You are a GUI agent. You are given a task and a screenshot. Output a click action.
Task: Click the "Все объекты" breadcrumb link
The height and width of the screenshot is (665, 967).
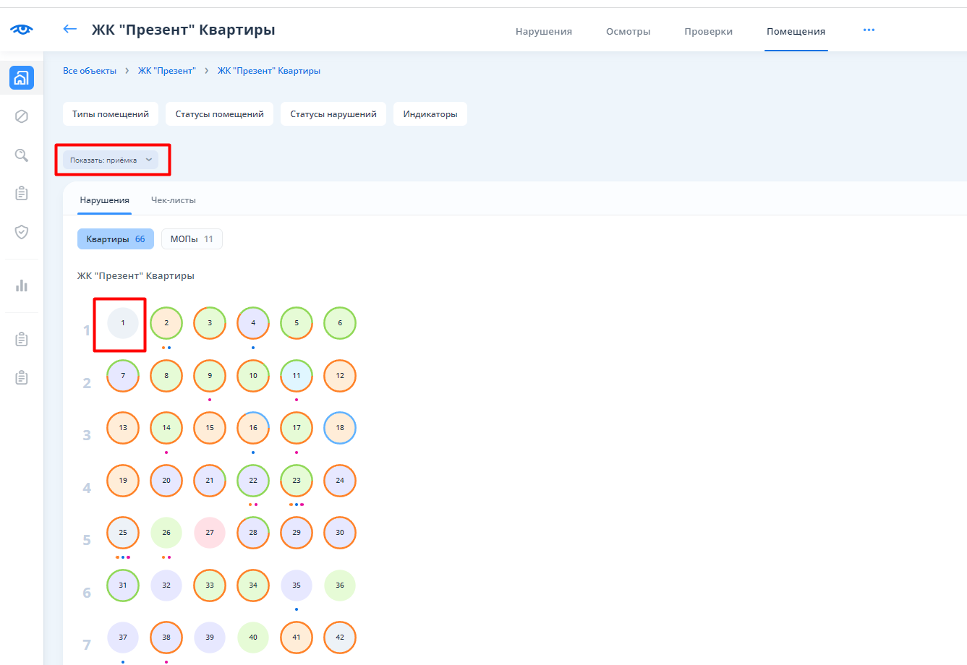click(x=90, y=71)
